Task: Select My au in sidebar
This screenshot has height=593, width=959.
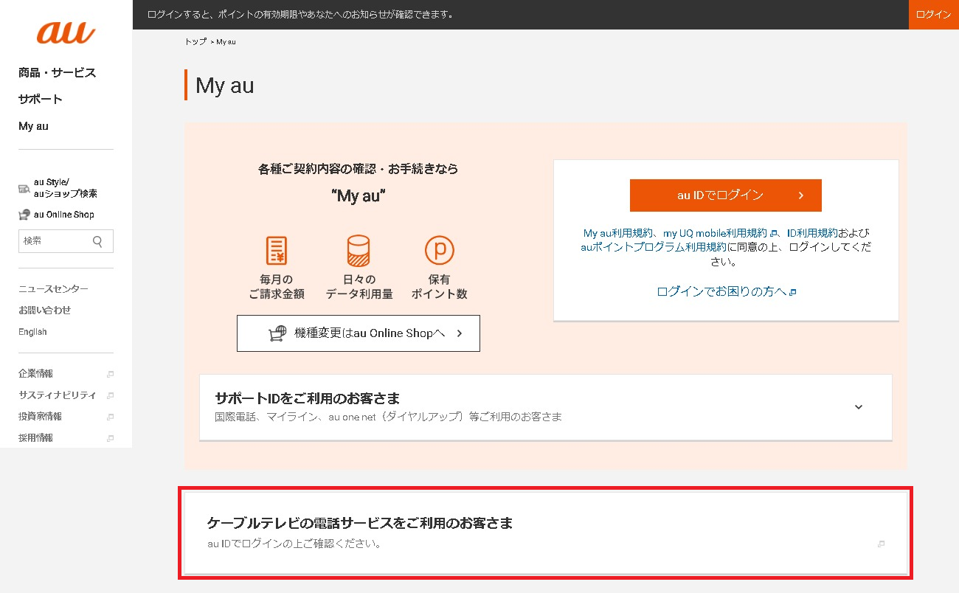Action: [33, 126]
